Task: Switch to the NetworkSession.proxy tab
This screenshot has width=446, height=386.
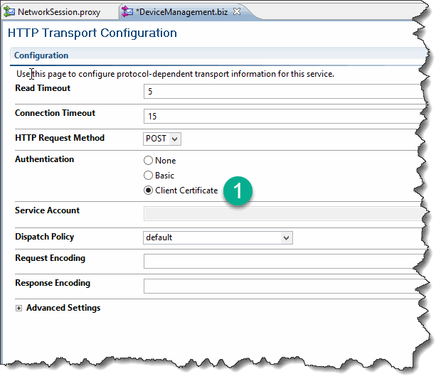Action: tap(59, 12)
